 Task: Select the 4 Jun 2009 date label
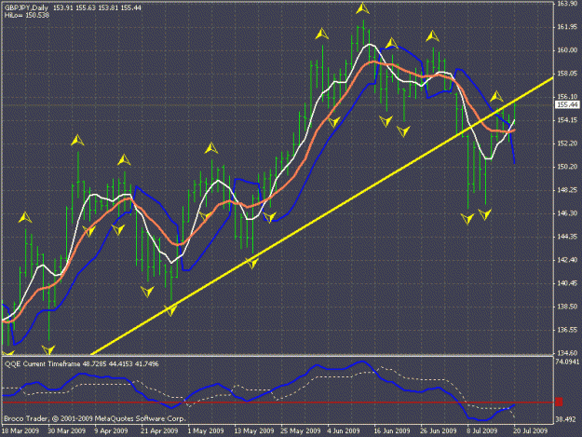pos(344,430)
